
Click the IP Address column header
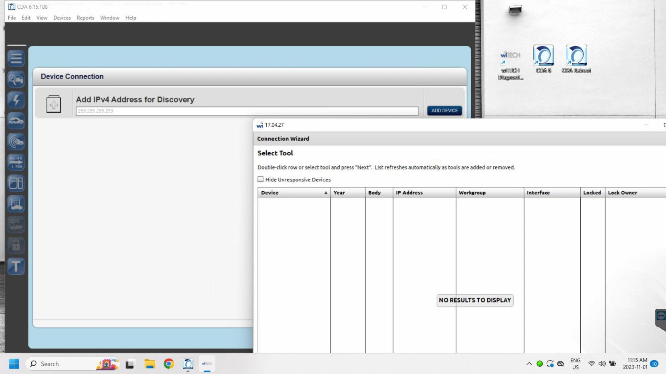click(x=424, y=193)
